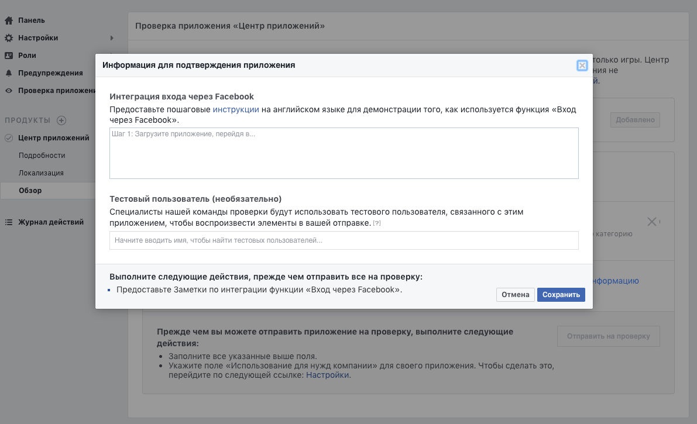Add a product with the plus icon
The height and width of the screenshot is (424, 697).
61,120
